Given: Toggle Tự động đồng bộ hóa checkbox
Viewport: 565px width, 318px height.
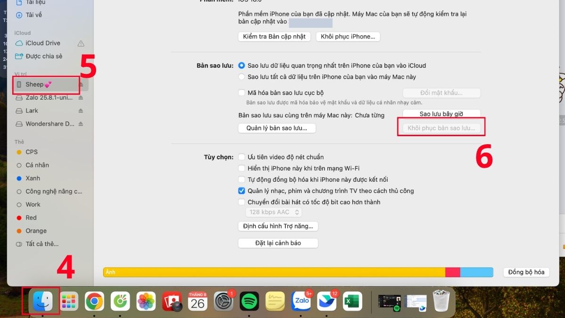Looking at the screenshot, I should [x=242, y=179].
